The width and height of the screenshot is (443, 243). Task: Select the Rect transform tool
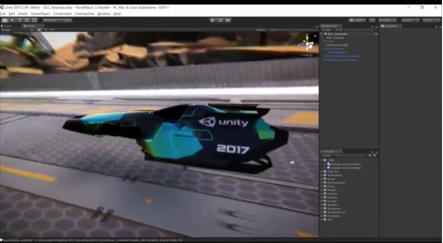point(35,20)
